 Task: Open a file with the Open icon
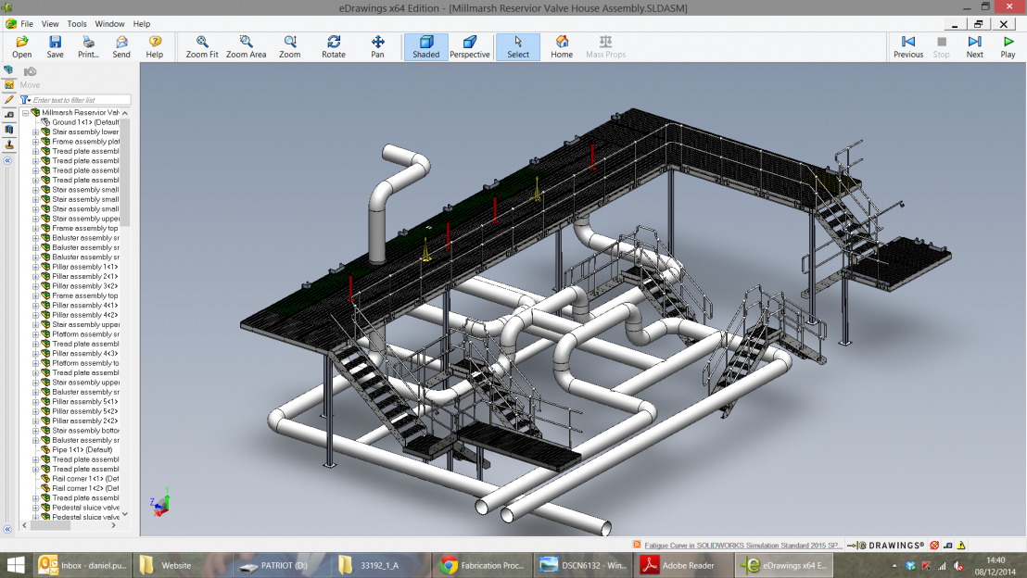click(x=20, y=46)
